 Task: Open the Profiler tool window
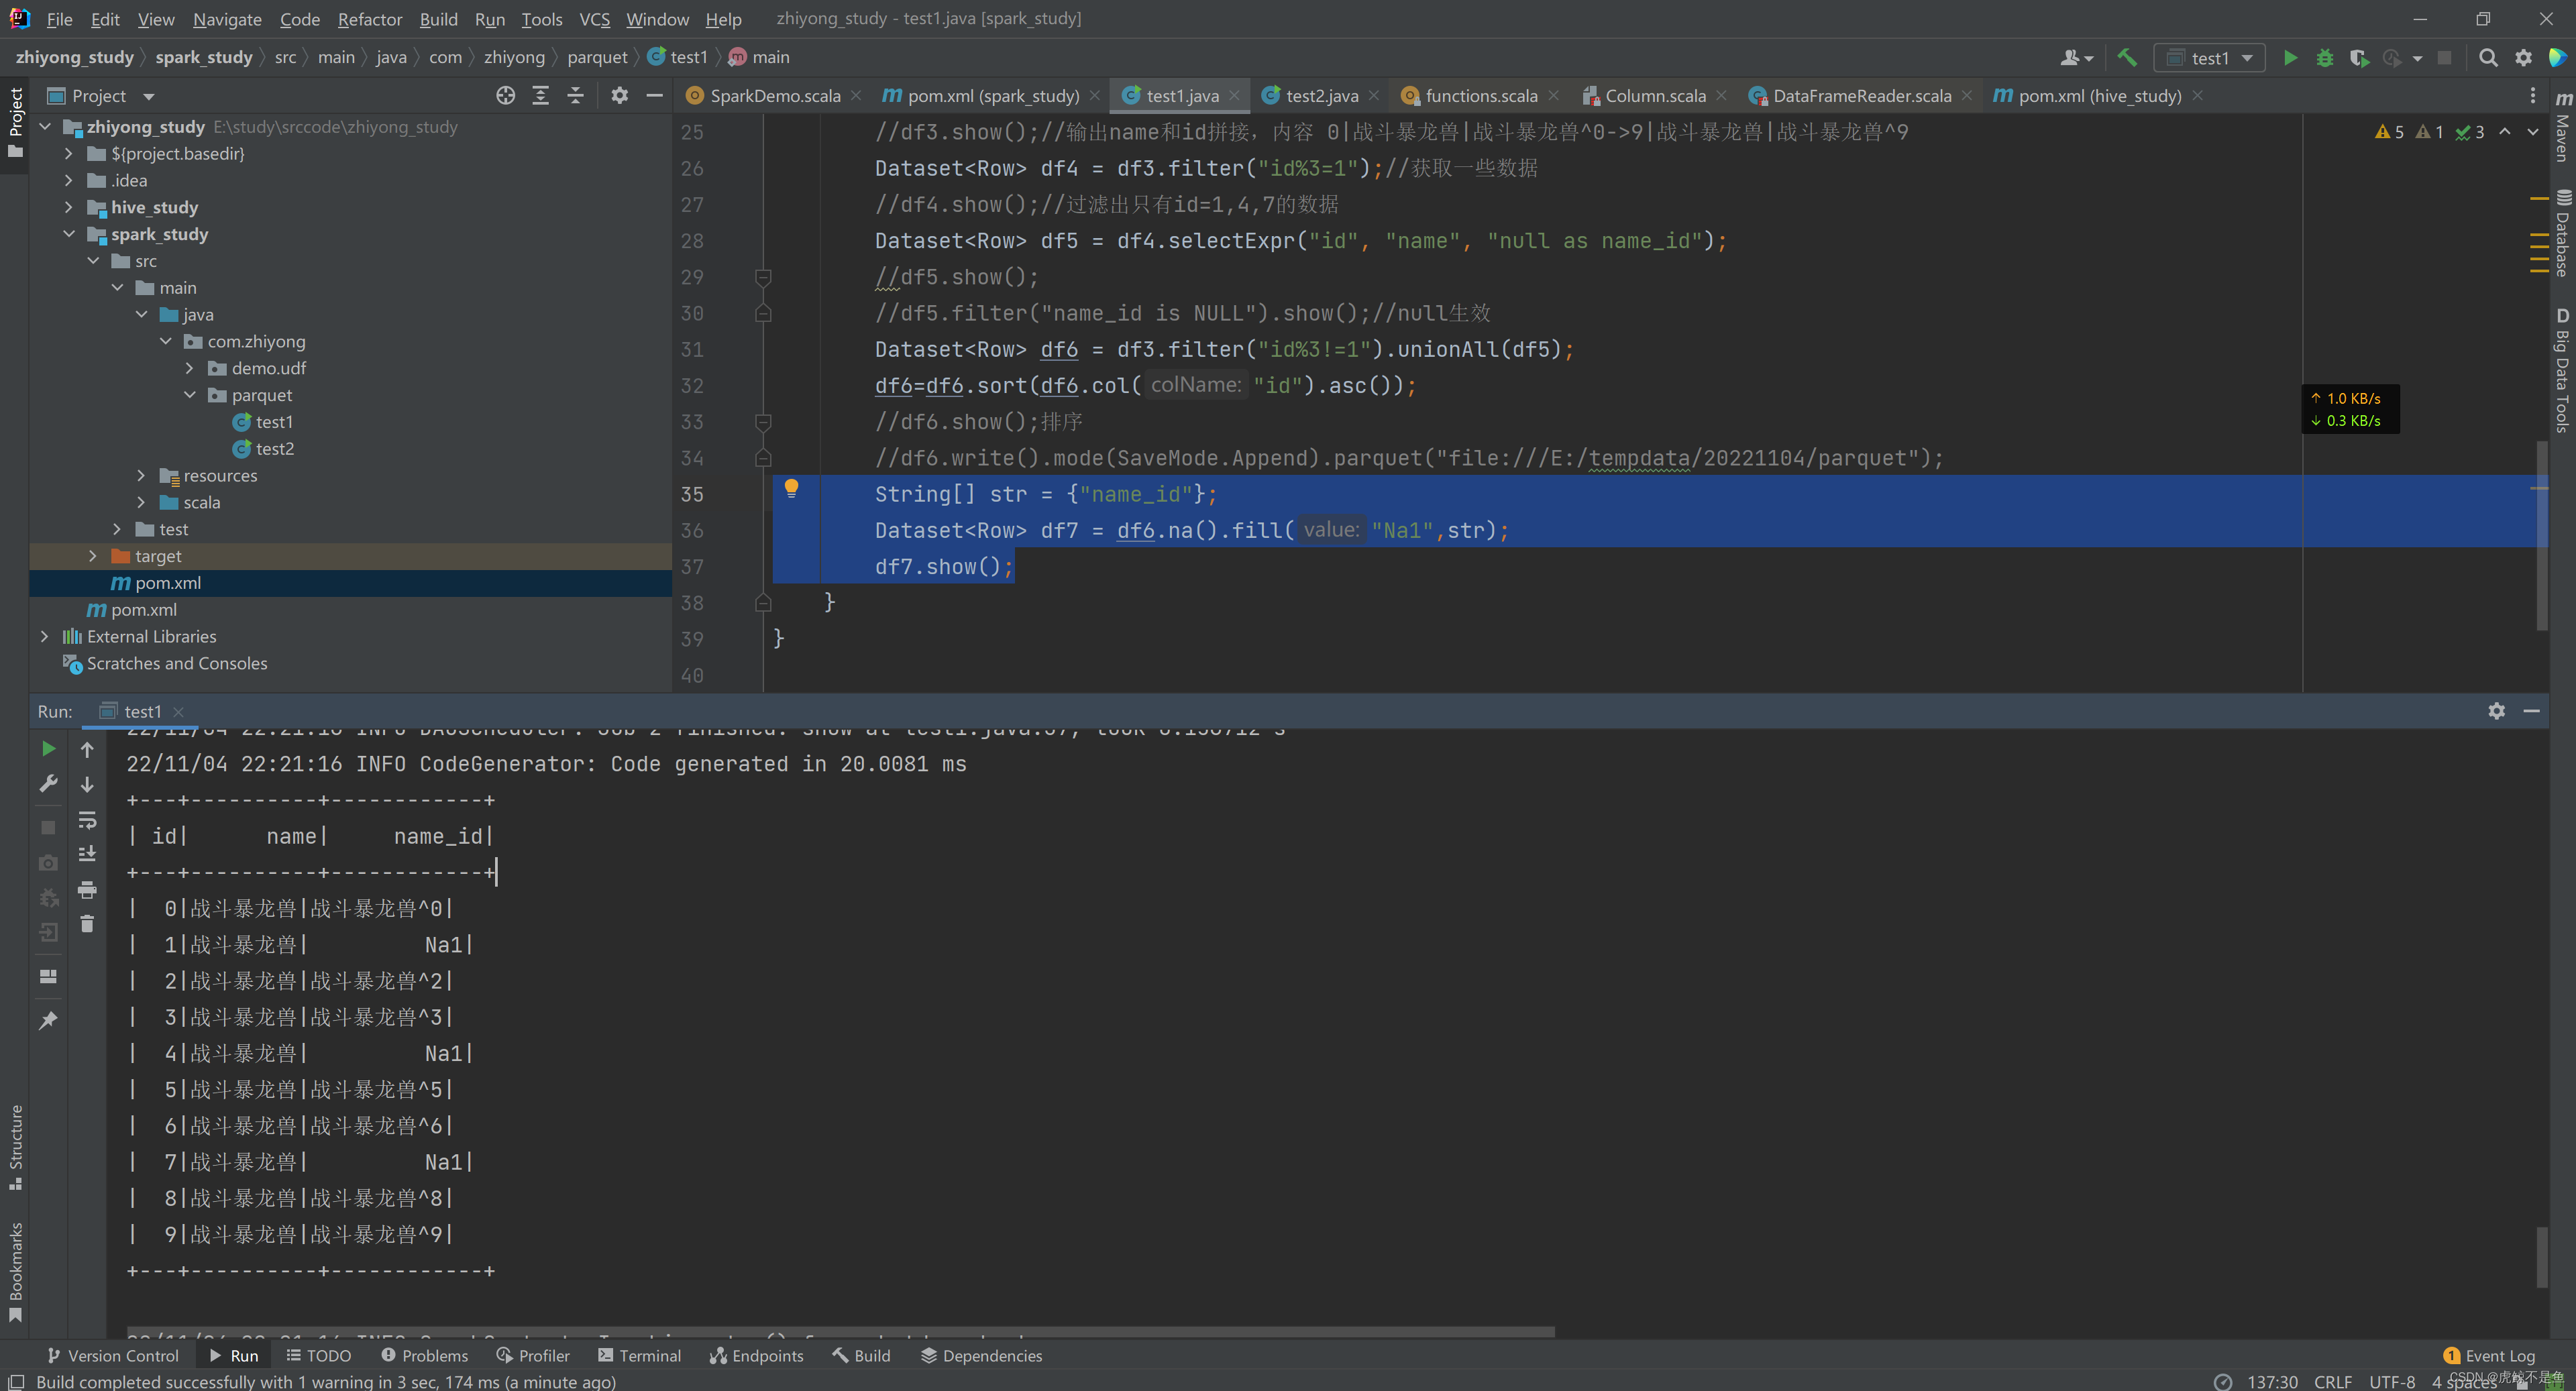click(533, 1356)
